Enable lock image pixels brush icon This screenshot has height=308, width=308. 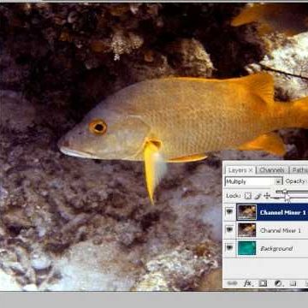click(258, 196)
